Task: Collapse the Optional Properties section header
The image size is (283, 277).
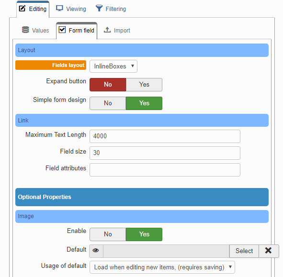Action: coord(142,197)
